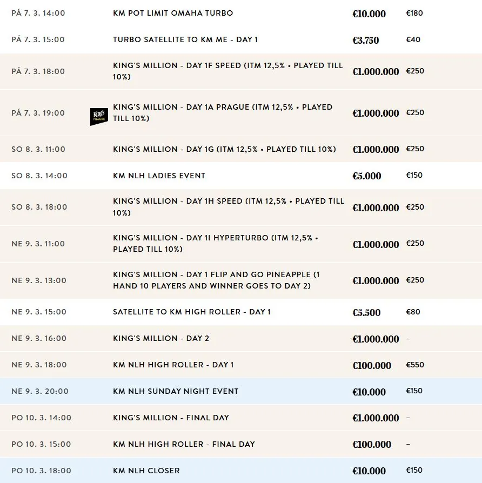The width and height of the screenshot is (482, 483).
Task: Select King's Million Day 1H Speed event
Action: (228, 207)
